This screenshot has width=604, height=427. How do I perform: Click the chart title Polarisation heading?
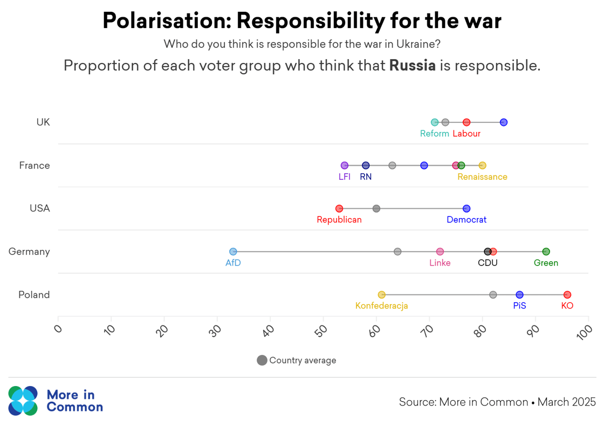[x=302, y=20]
